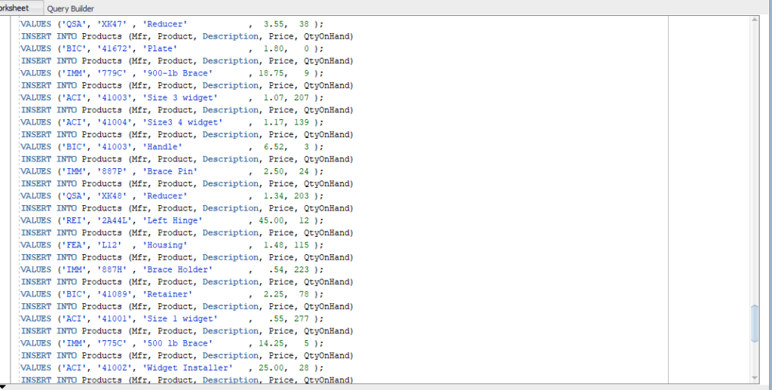
Task: Click the quantity 78
Action: pyautogui.click(x=304, y=295)
